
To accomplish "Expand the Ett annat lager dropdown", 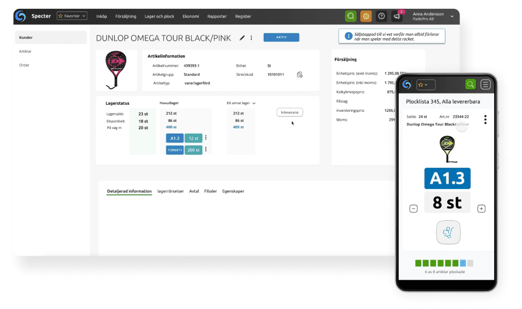I will click(x=241, y=104).
